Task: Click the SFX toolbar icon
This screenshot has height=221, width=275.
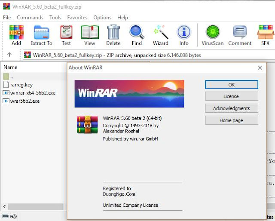Action: [266, 32]
